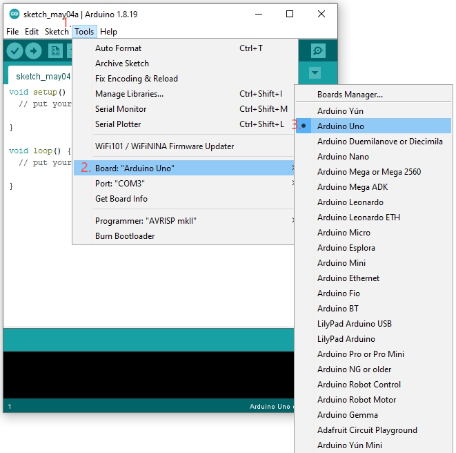Select Arduino Nano board
Image resolution: width=456 pixels, height=453 pixels.
[x=373, y=157]
